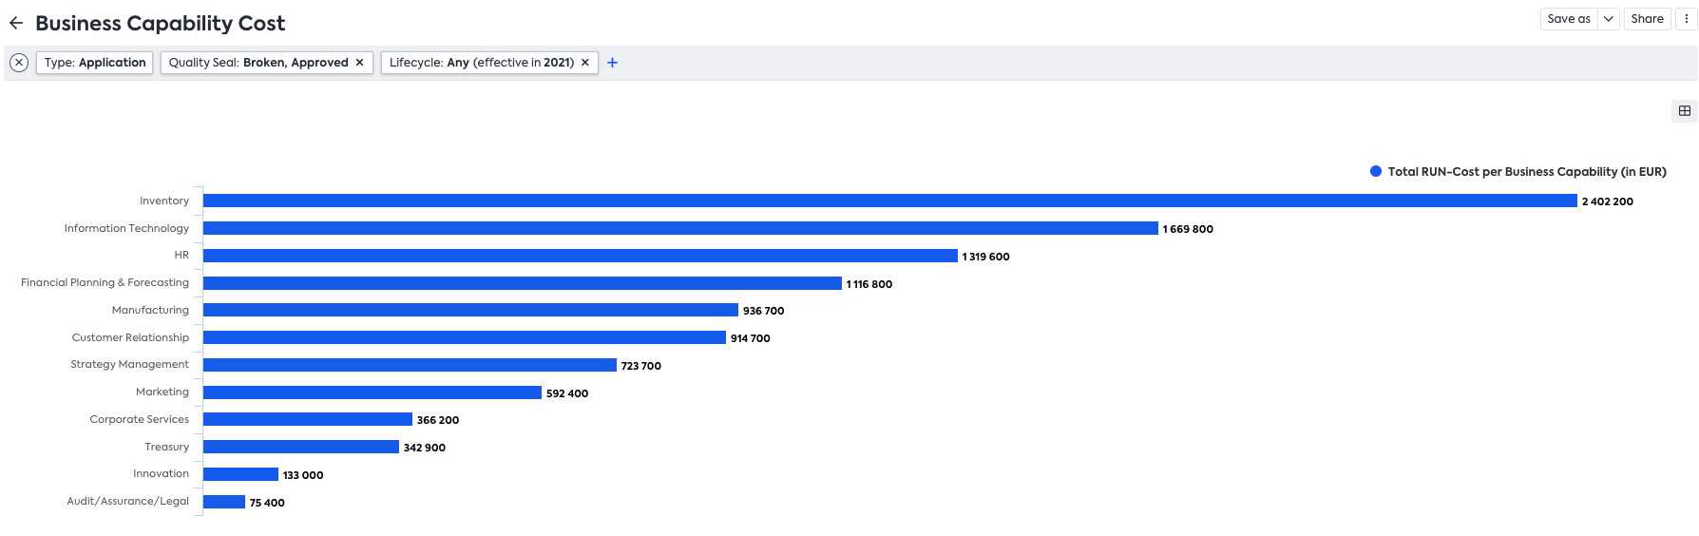Click the Treasury axis label
Screen dimensions: 1699x536
click(x=166, y=447)
